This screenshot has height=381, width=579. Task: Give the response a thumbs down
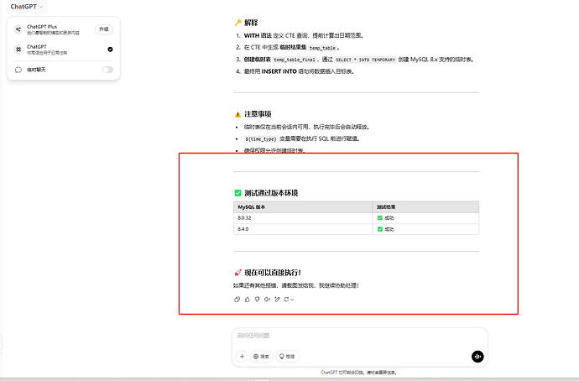coord(257,300)
